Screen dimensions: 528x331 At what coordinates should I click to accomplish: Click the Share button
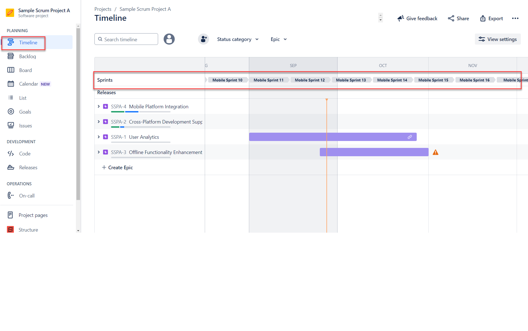point(459,18)
